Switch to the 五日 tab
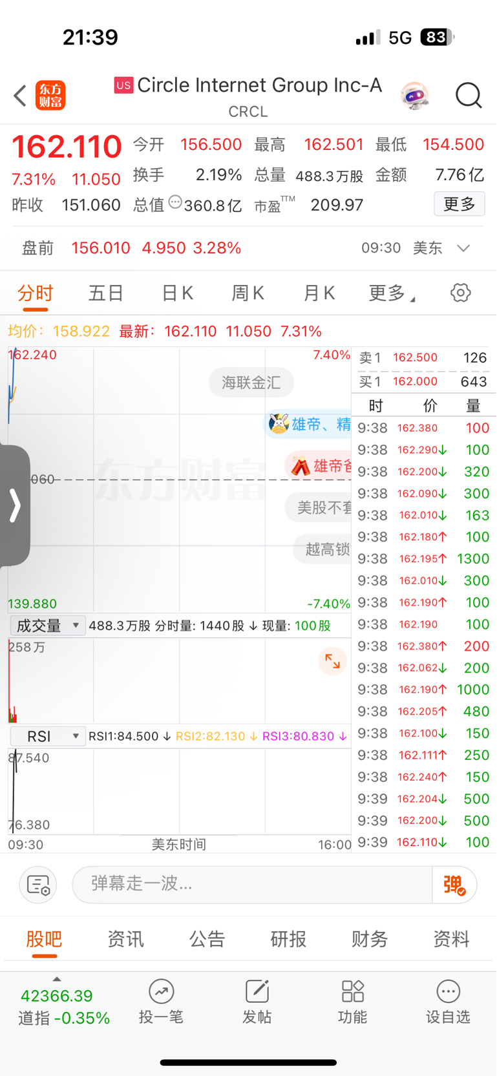This screenshot has width=497, height=1076. (106, 293)
